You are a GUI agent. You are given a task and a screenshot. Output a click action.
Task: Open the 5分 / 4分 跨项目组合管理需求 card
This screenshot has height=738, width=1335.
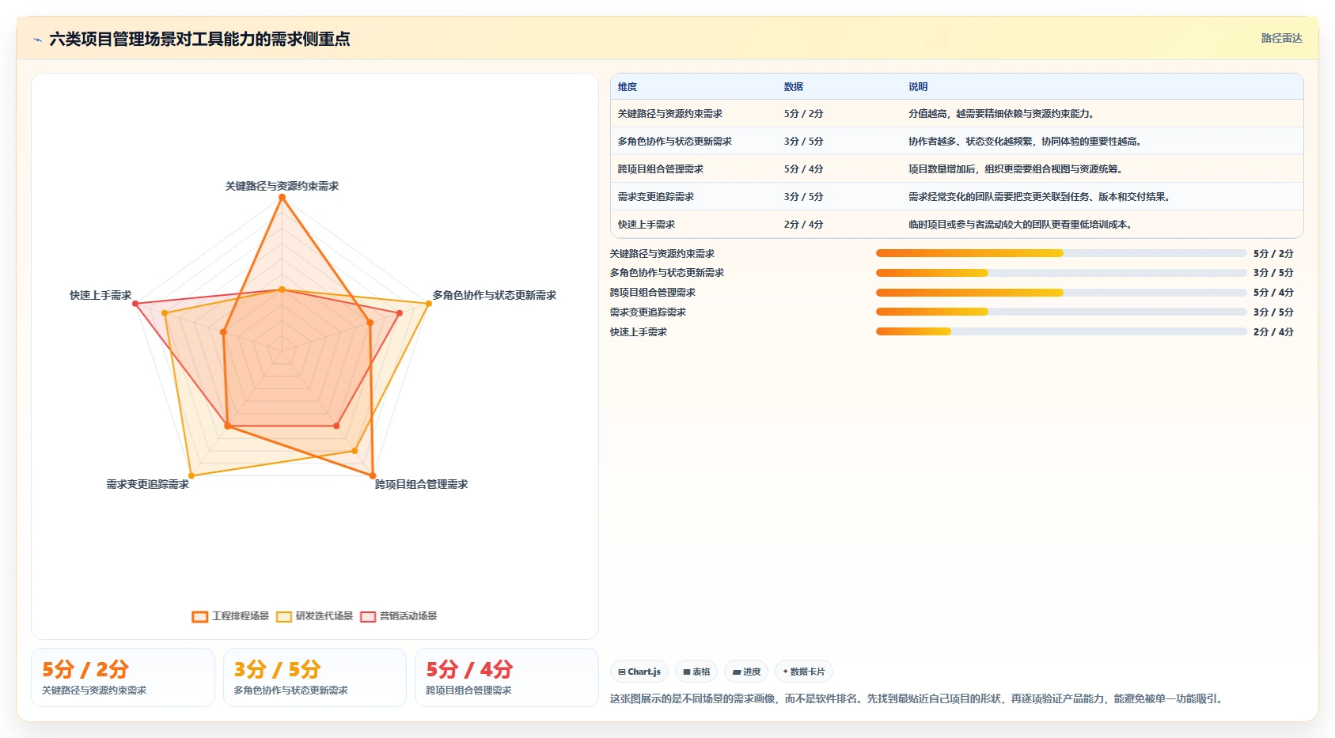pyautogui.click(x=506, y=677)
